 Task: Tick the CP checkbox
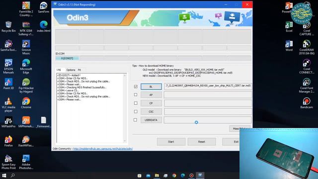(136, 103)
